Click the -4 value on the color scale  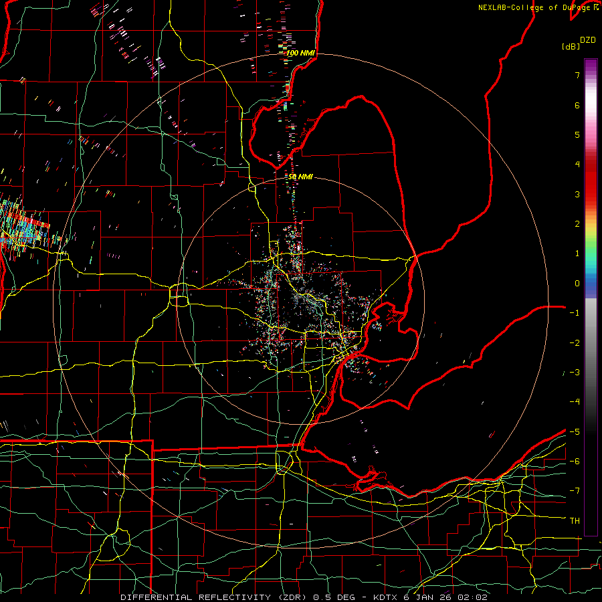575,402
